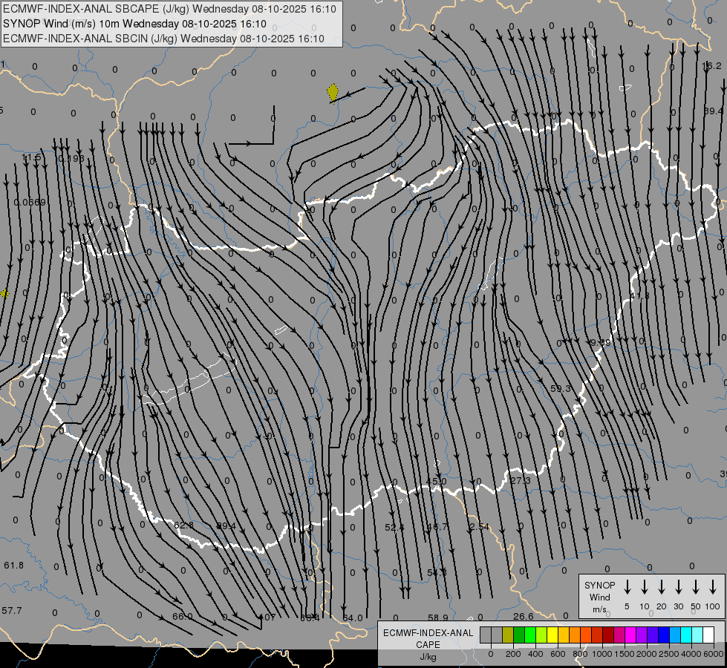The height and width of the screenshot is (668, 727).
Task: Click the map value 64.0
Action: [x=353, y=618]
